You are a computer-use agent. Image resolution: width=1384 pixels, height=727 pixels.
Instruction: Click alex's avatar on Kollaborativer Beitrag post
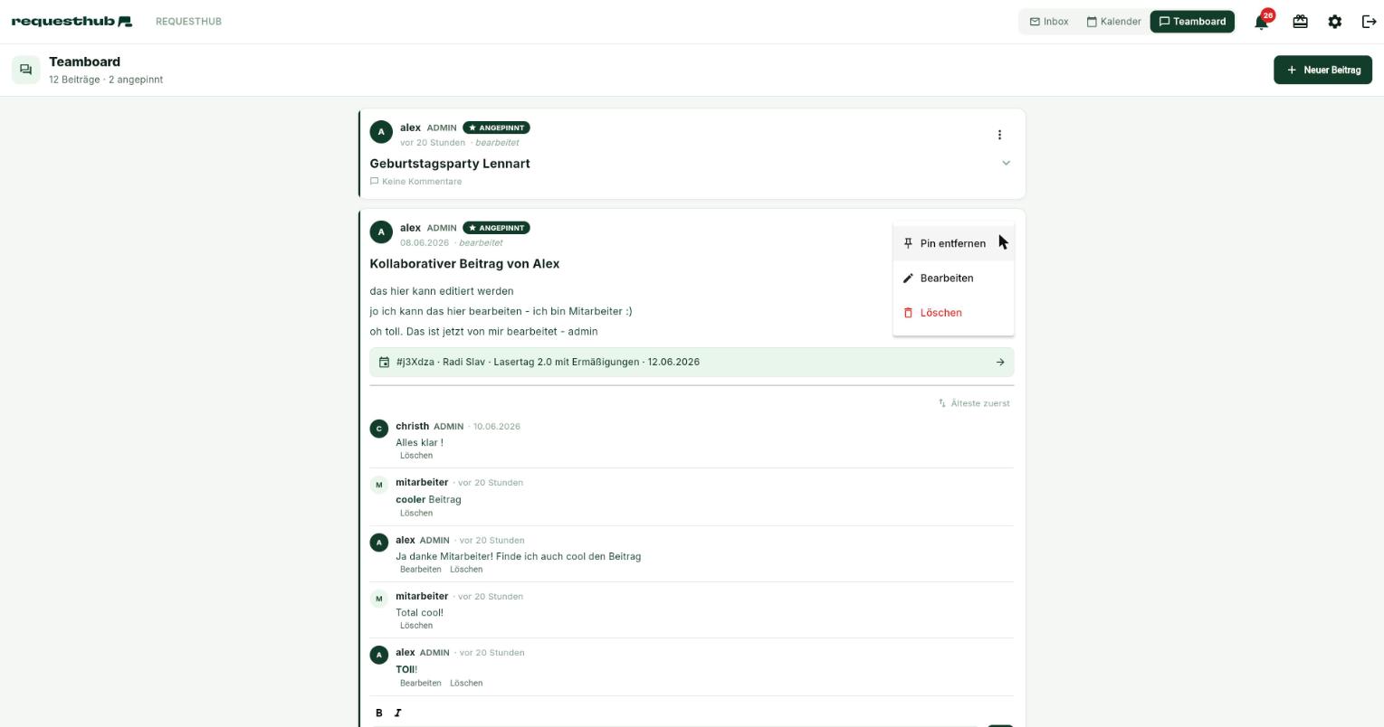click(x=380, y=232)
